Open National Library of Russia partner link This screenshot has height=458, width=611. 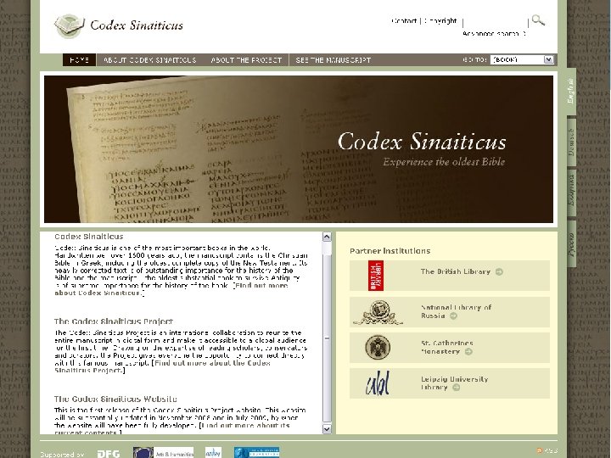coord(456,311)
